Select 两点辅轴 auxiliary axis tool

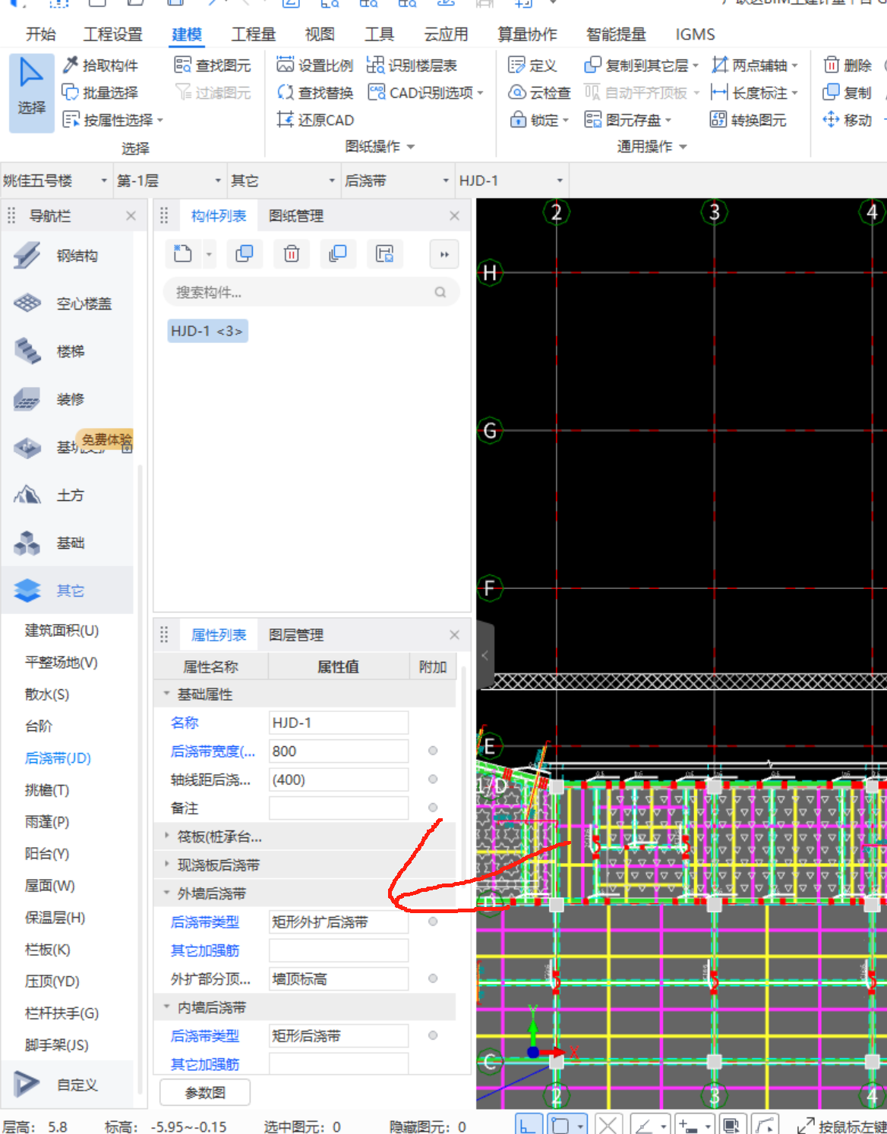point(754,65)
